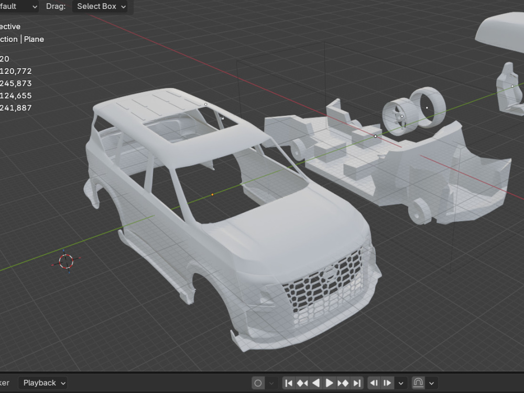Image resolution: width=524 pixels, height=393 pixels.
Task: Jump to timeline end frame
Action: coord(357,383)
